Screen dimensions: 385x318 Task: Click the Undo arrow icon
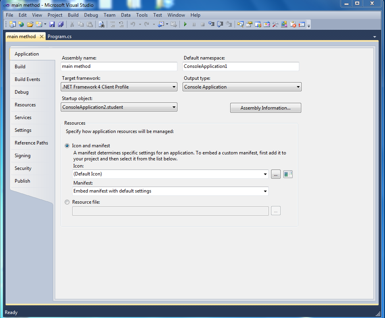pyautogui.click(x=133, y=24)
